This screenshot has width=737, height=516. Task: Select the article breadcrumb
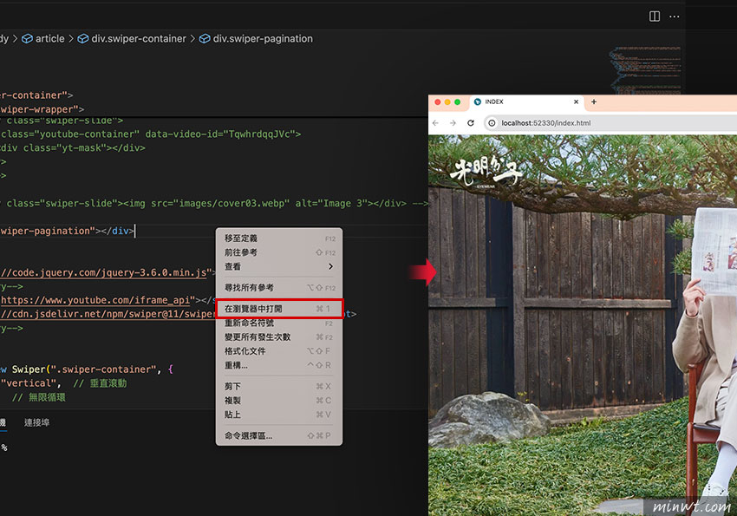point(43,38)
